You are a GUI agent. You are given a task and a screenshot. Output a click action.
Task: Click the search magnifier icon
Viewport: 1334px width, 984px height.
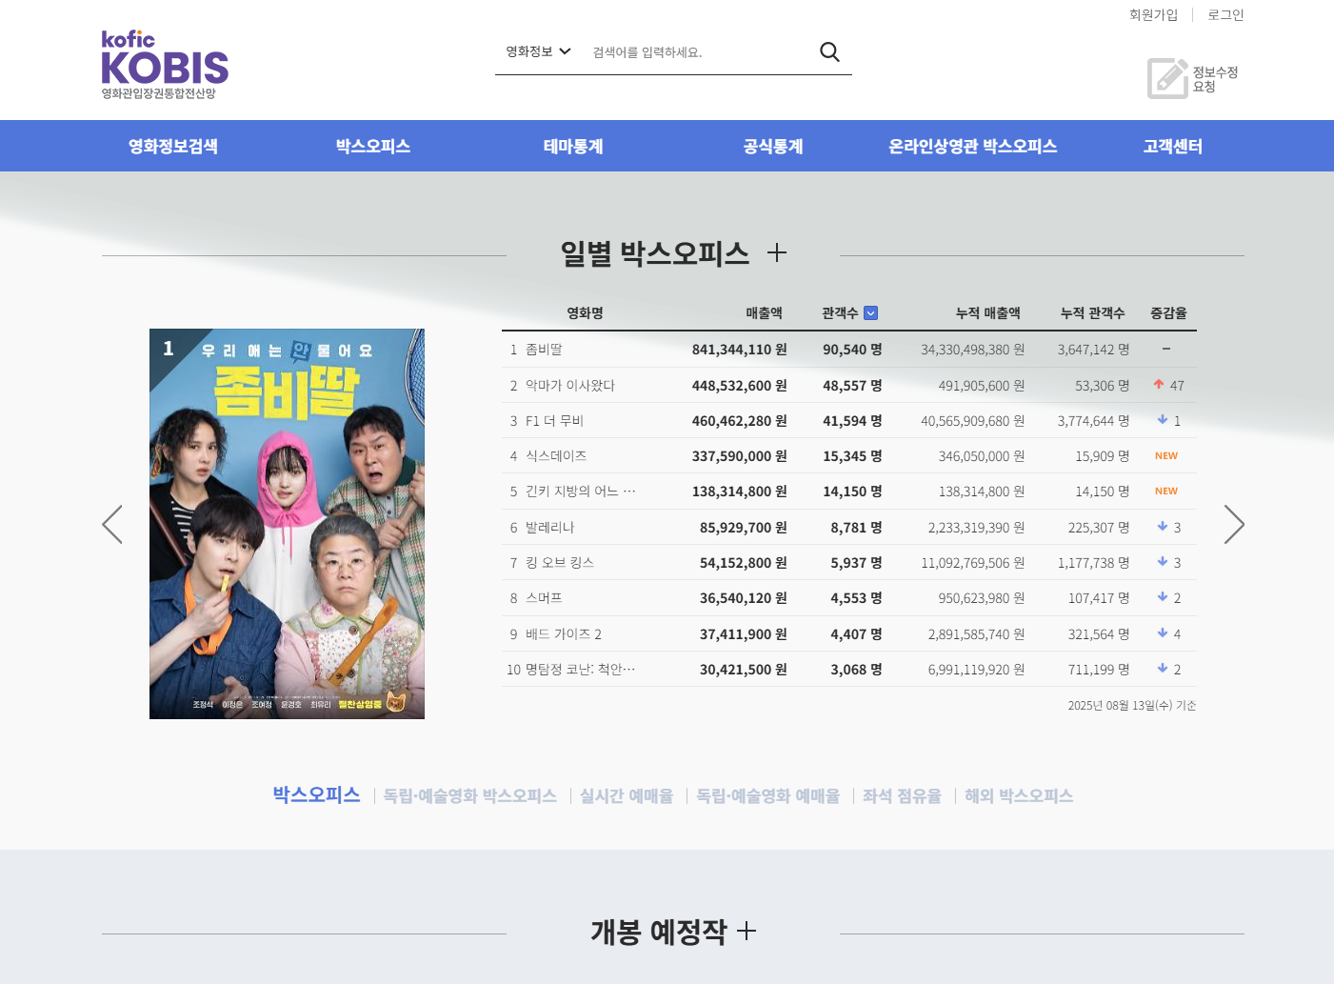829,51
